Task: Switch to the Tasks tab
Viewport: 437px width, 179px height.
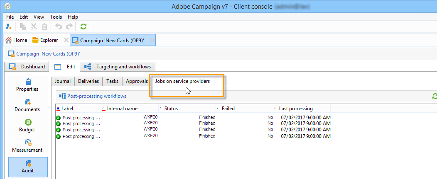Action: (113, 81)
